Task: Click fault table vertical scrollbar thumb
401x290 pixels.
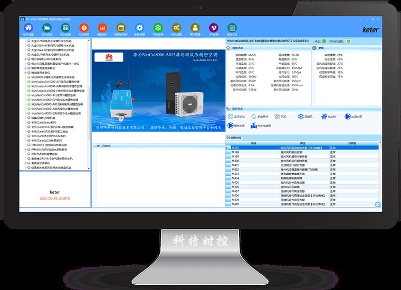Action: coord(380,147)
